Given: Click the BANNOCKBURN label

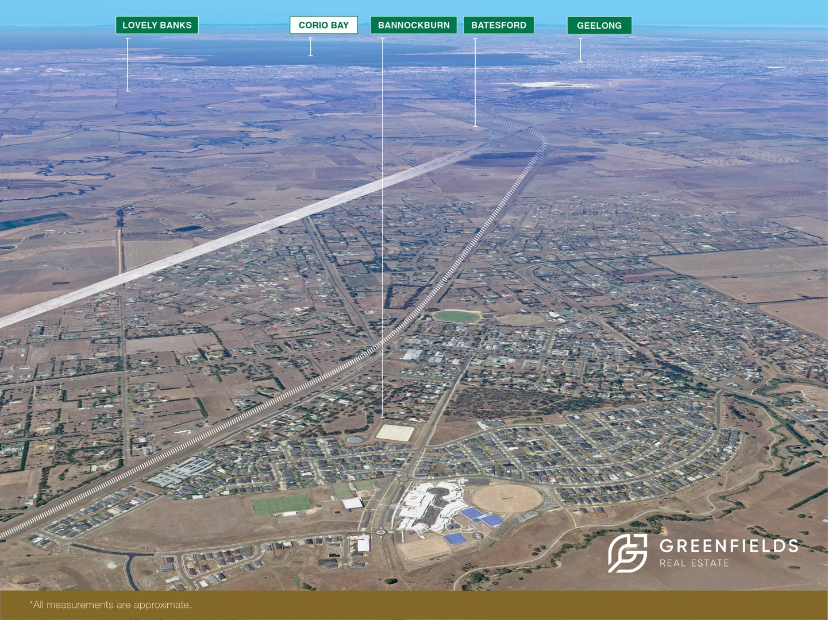Looking at the screenshot, I should coord(414,25).
